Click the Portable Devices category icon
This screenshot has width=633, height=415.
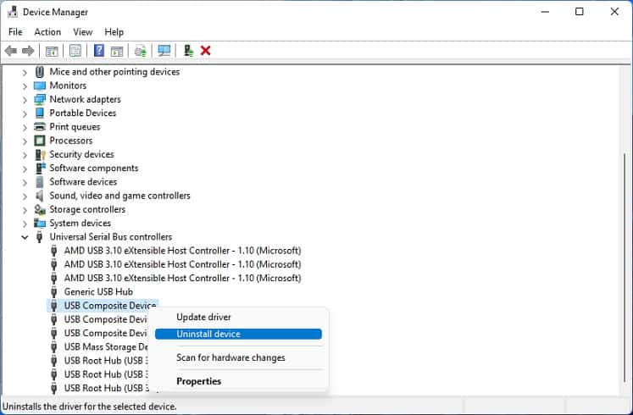(40, 113)
